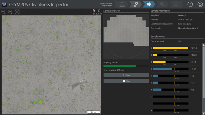Image resolution: width=205 pixels, height=115 pixels.
Task: Click the fit-to-window zoom icon
Action: click(17, 12)
